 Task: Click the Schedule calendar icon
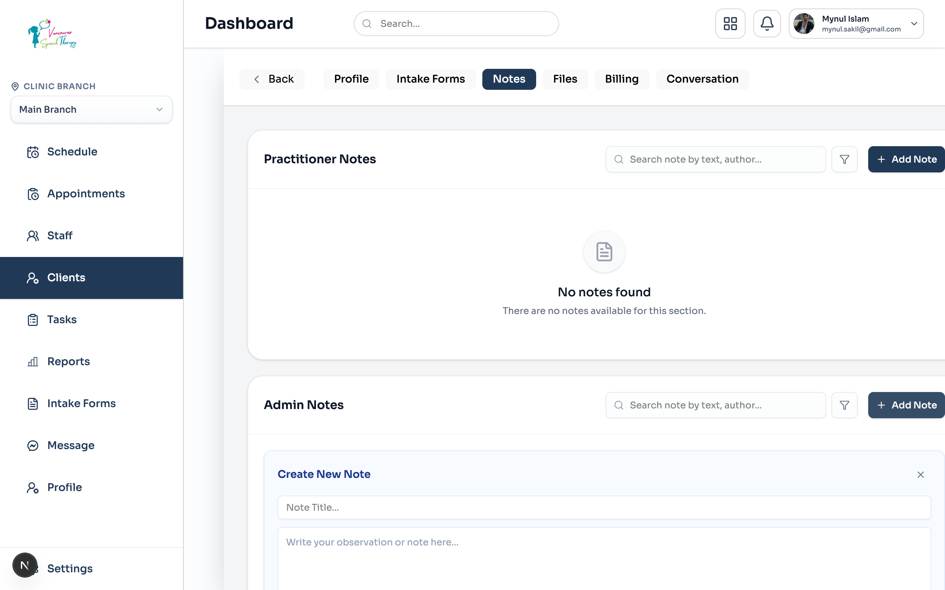coord(33,152)
